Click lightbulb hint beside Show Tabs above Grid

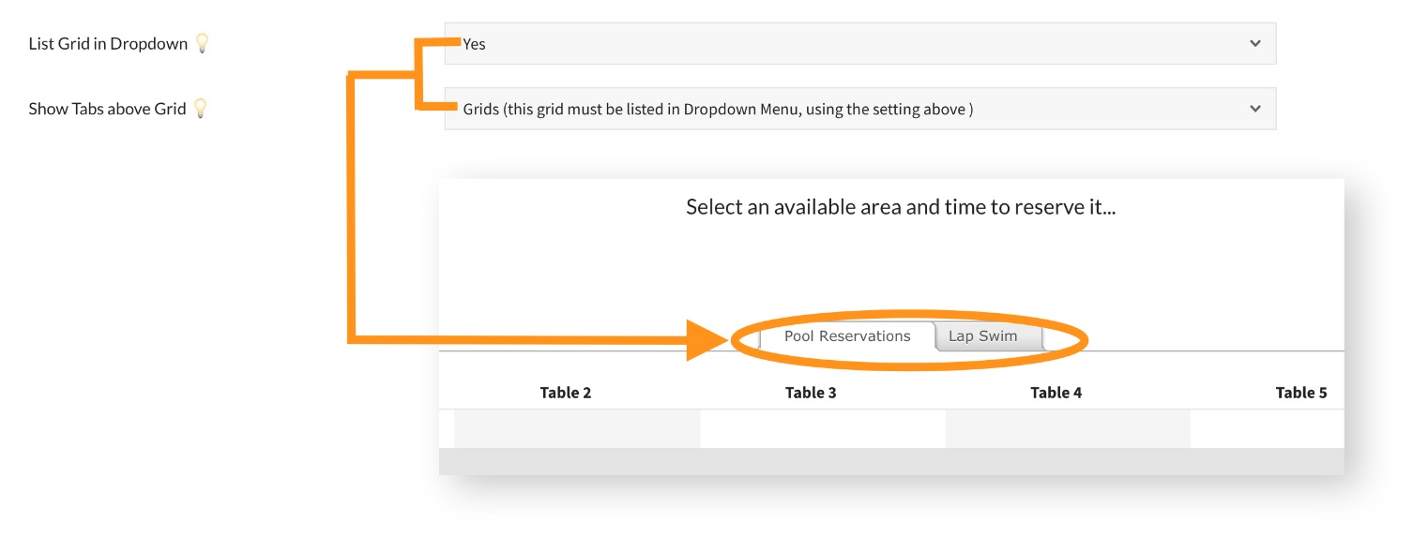click(200, 109)
